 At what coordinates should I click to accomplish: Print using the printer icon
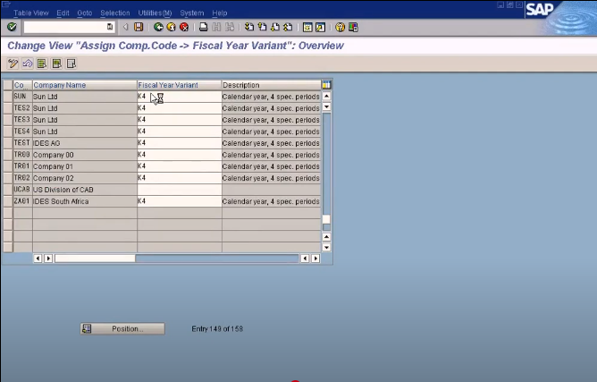coord(203,27)
